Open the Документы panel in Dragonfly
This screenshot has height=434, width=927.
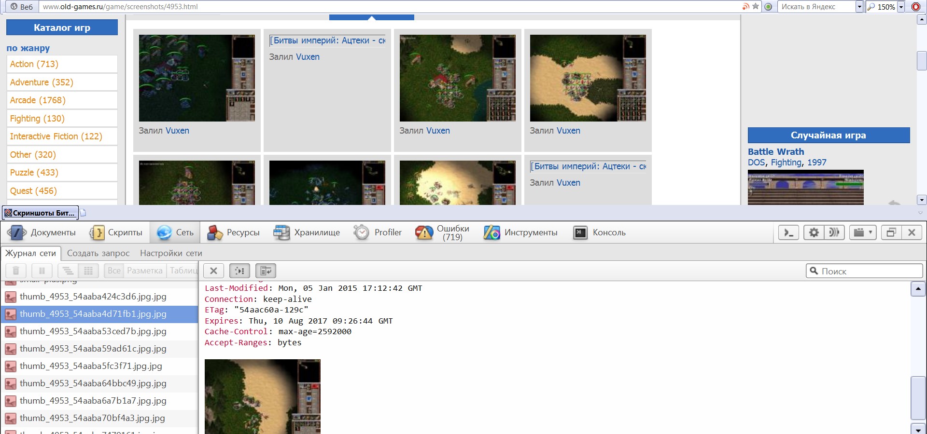42,232
